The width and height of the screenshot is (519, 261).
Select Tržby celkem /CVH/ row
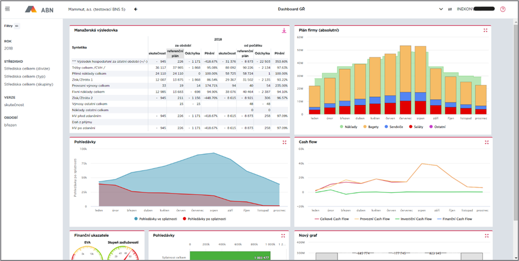(180, 67)
